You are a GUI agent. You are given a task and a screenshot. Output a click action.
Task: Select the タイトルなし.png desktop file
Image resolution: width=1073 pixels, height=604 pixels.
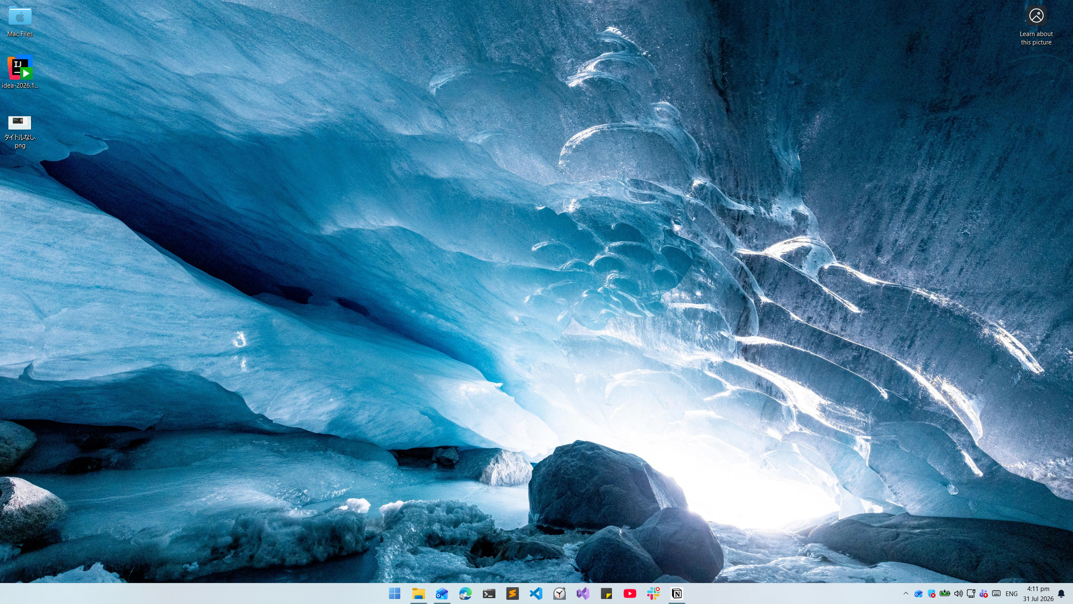(x=20, y=132)
